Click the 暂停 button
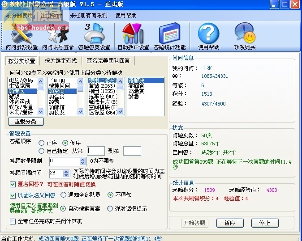Viewport: 302px width, 241px height. (x=230, y=223)
